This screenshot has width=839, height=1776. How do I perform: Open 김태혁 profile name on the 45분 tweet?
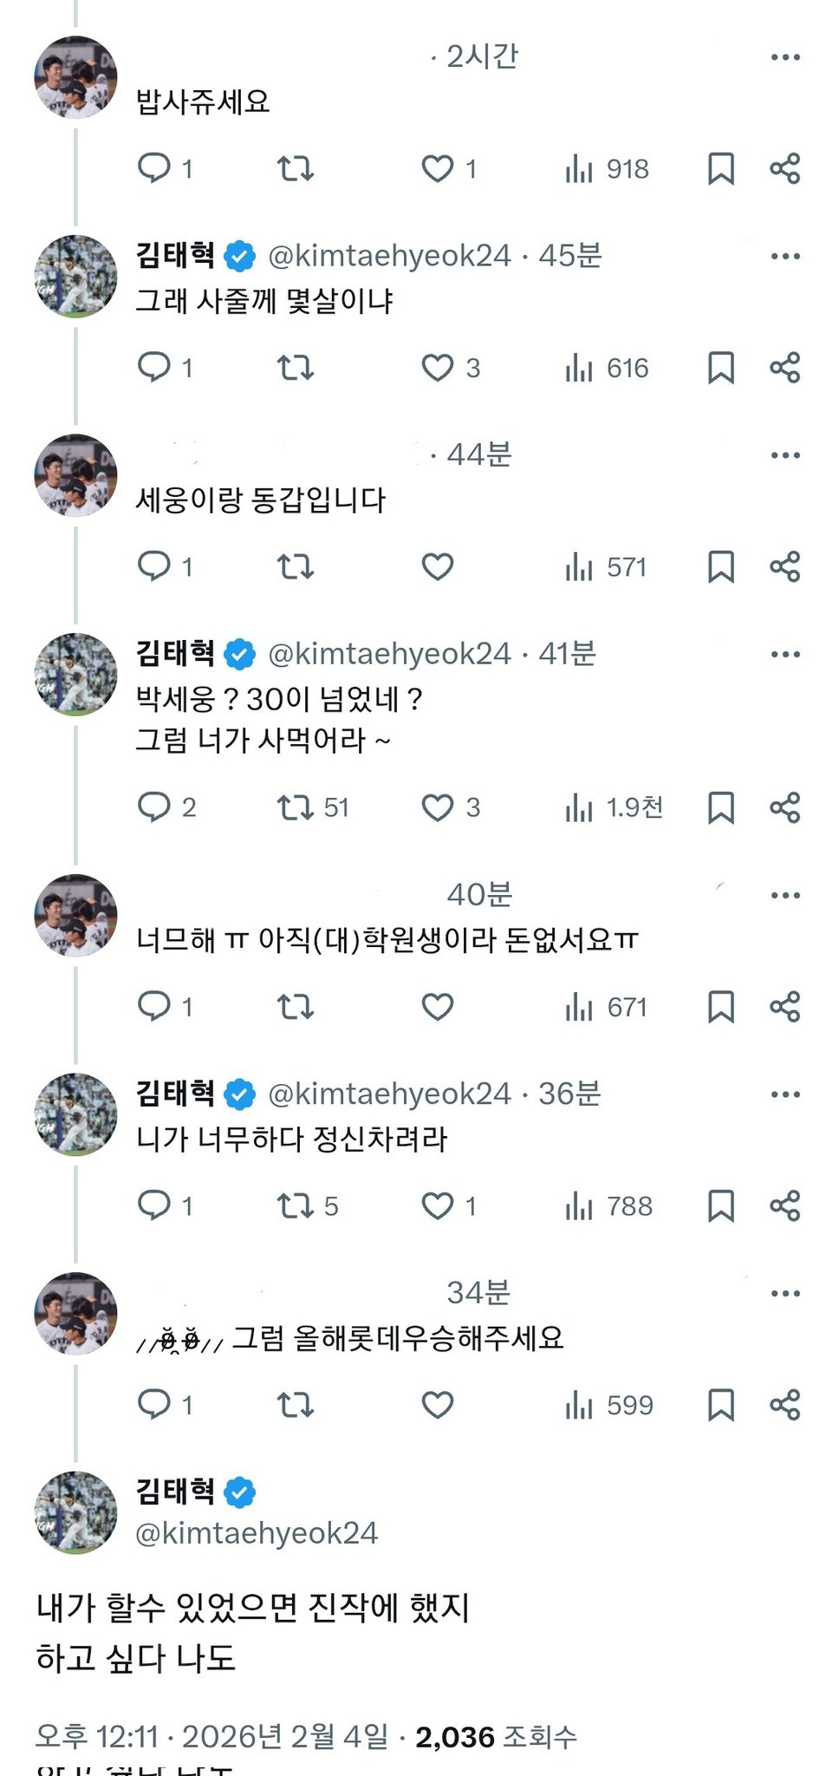[x=175, y=256]
